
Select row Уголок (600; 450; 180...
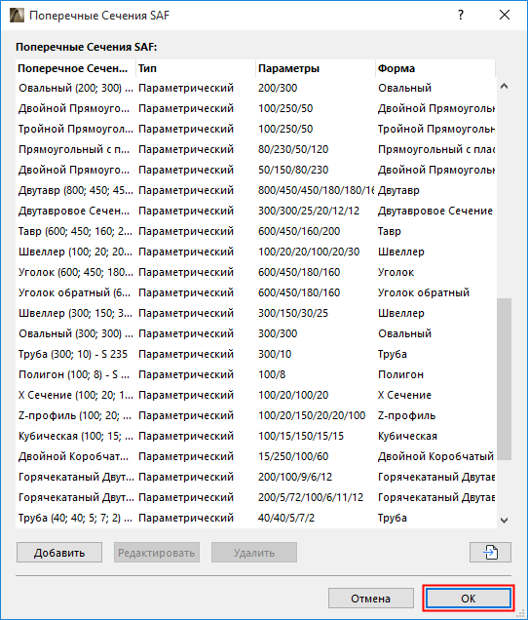(255, 272)
